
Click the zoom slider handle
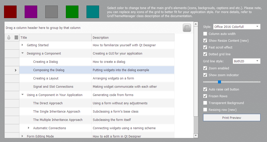coord(219,82)
